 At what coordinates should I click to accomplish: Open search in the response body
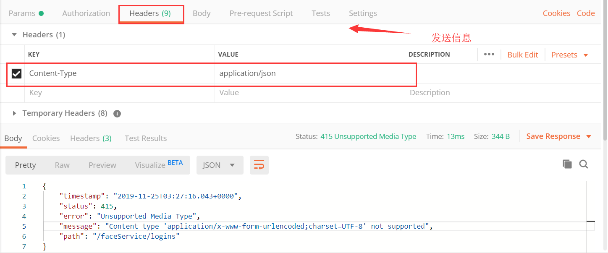[x=584, y=164]
